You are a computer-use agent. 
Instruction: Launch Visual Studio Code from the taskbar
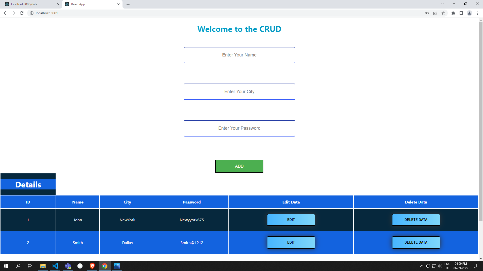(x=55, y=266)
